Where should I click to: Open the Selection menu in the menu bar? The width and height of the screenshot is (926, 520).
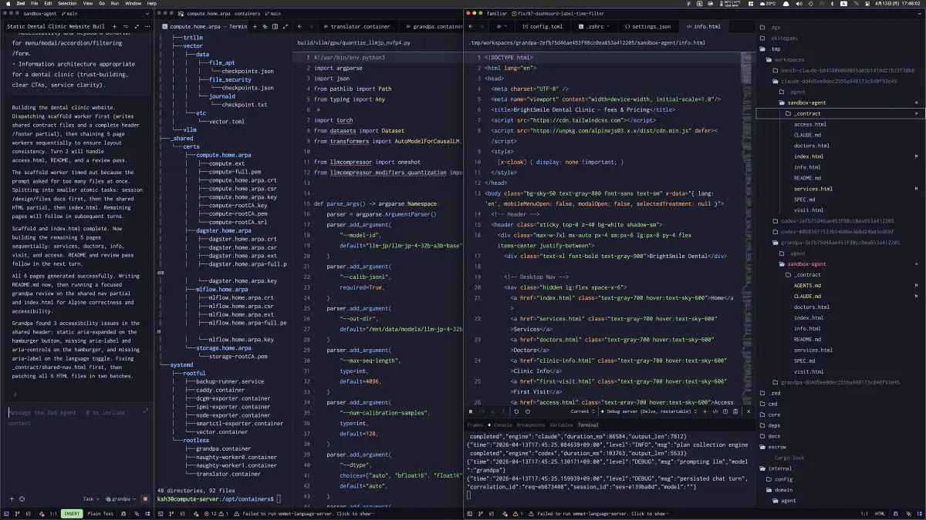pos(67,4)
